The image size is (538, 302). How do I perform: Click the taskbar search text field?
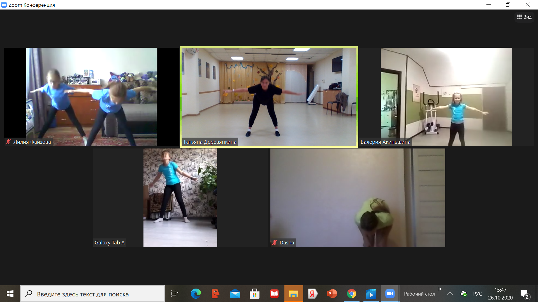point(92,294)
